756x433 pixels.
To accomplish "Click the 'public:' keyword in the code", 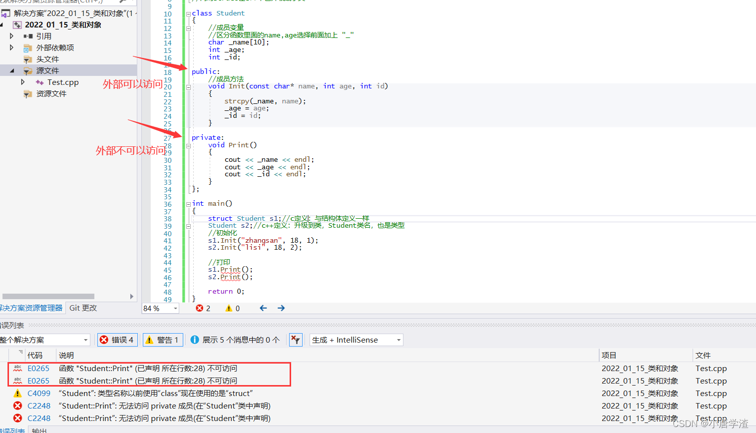I will [206, 72].
